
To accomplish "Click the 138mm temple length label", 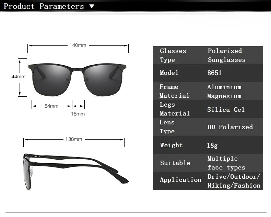I will (x=74, y=139).
